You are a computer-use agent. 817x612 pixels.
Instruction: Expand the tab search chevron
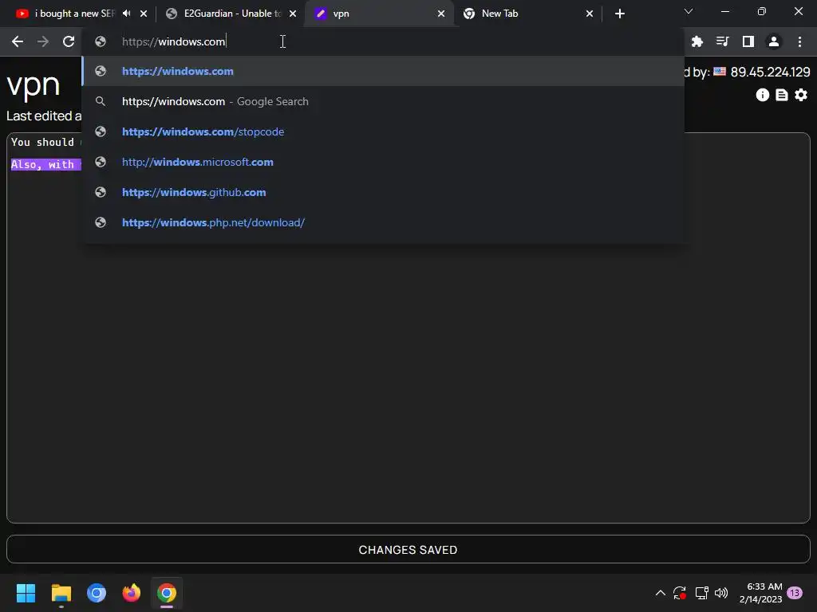tap(689, 11)
